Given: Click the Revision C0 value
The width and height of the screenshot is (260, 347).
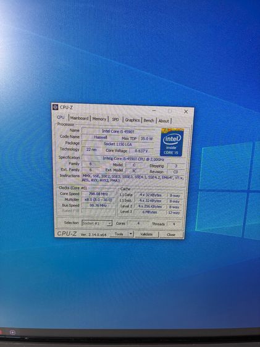Looking at the screenshot, I should [175, 172].
